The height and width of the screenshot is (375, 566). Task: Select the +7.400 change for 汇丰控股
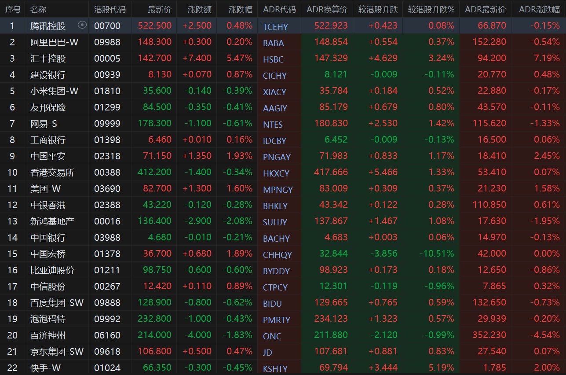point(197,59)
